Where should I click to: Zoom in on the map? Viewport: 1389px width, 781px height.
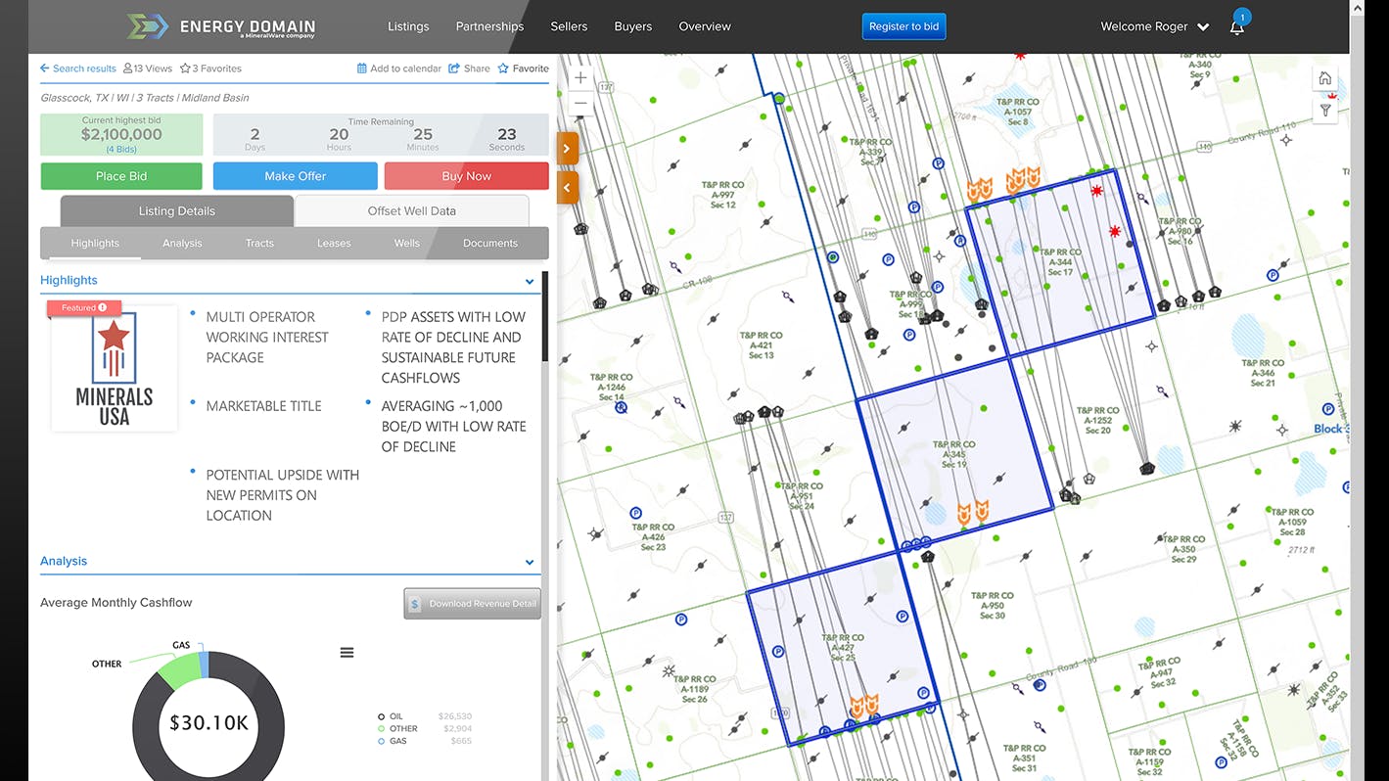point(580,78)
